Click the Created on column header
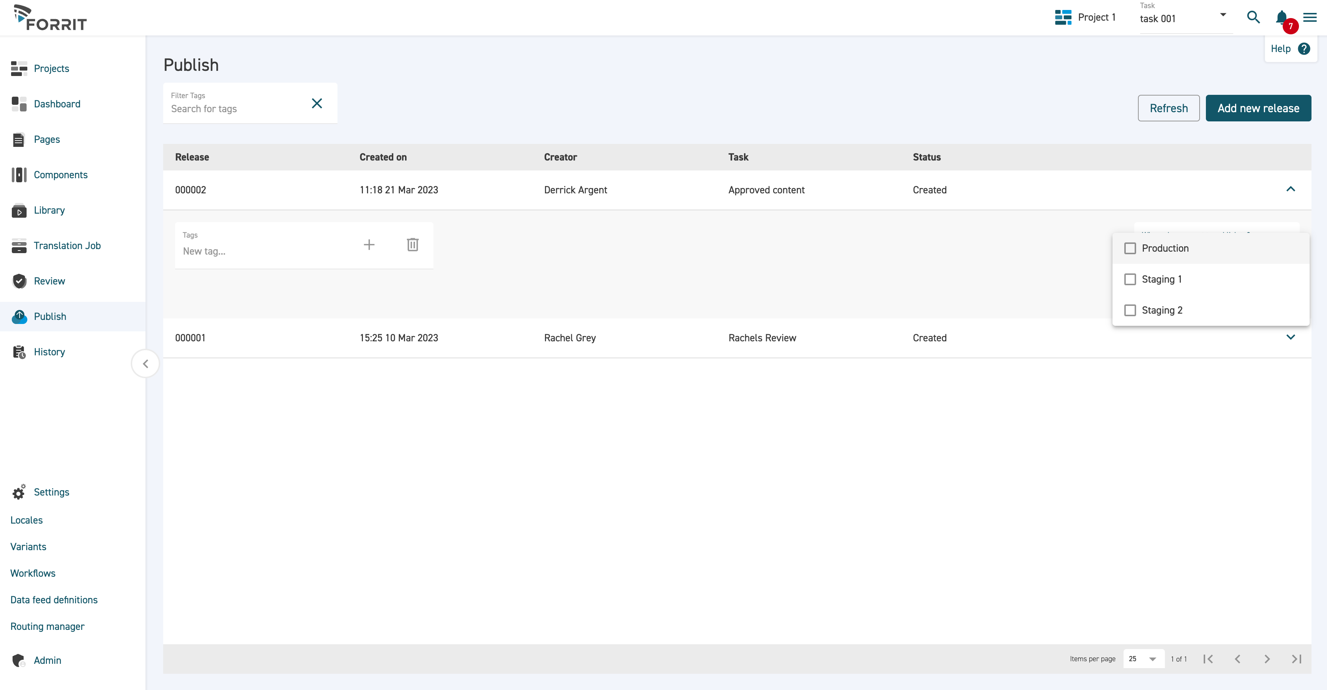This screenshot has width=1327, height=690. pos(383,158)
